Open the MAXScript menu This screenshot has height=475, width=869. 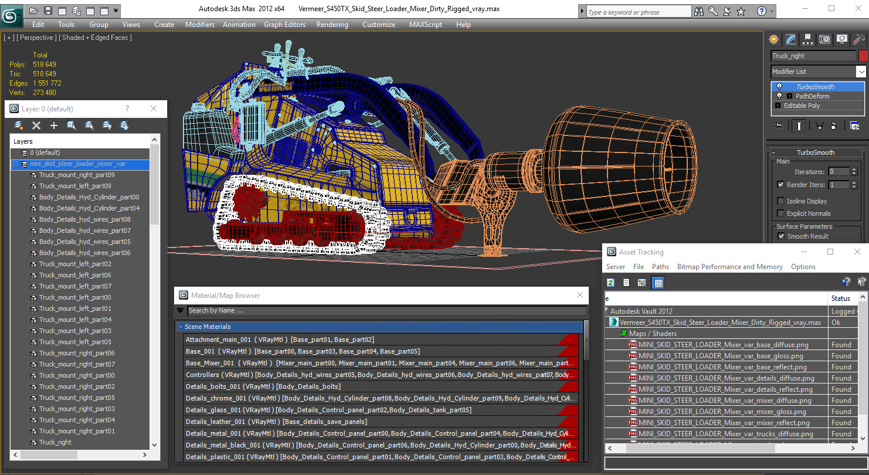[x=426, y=25]
